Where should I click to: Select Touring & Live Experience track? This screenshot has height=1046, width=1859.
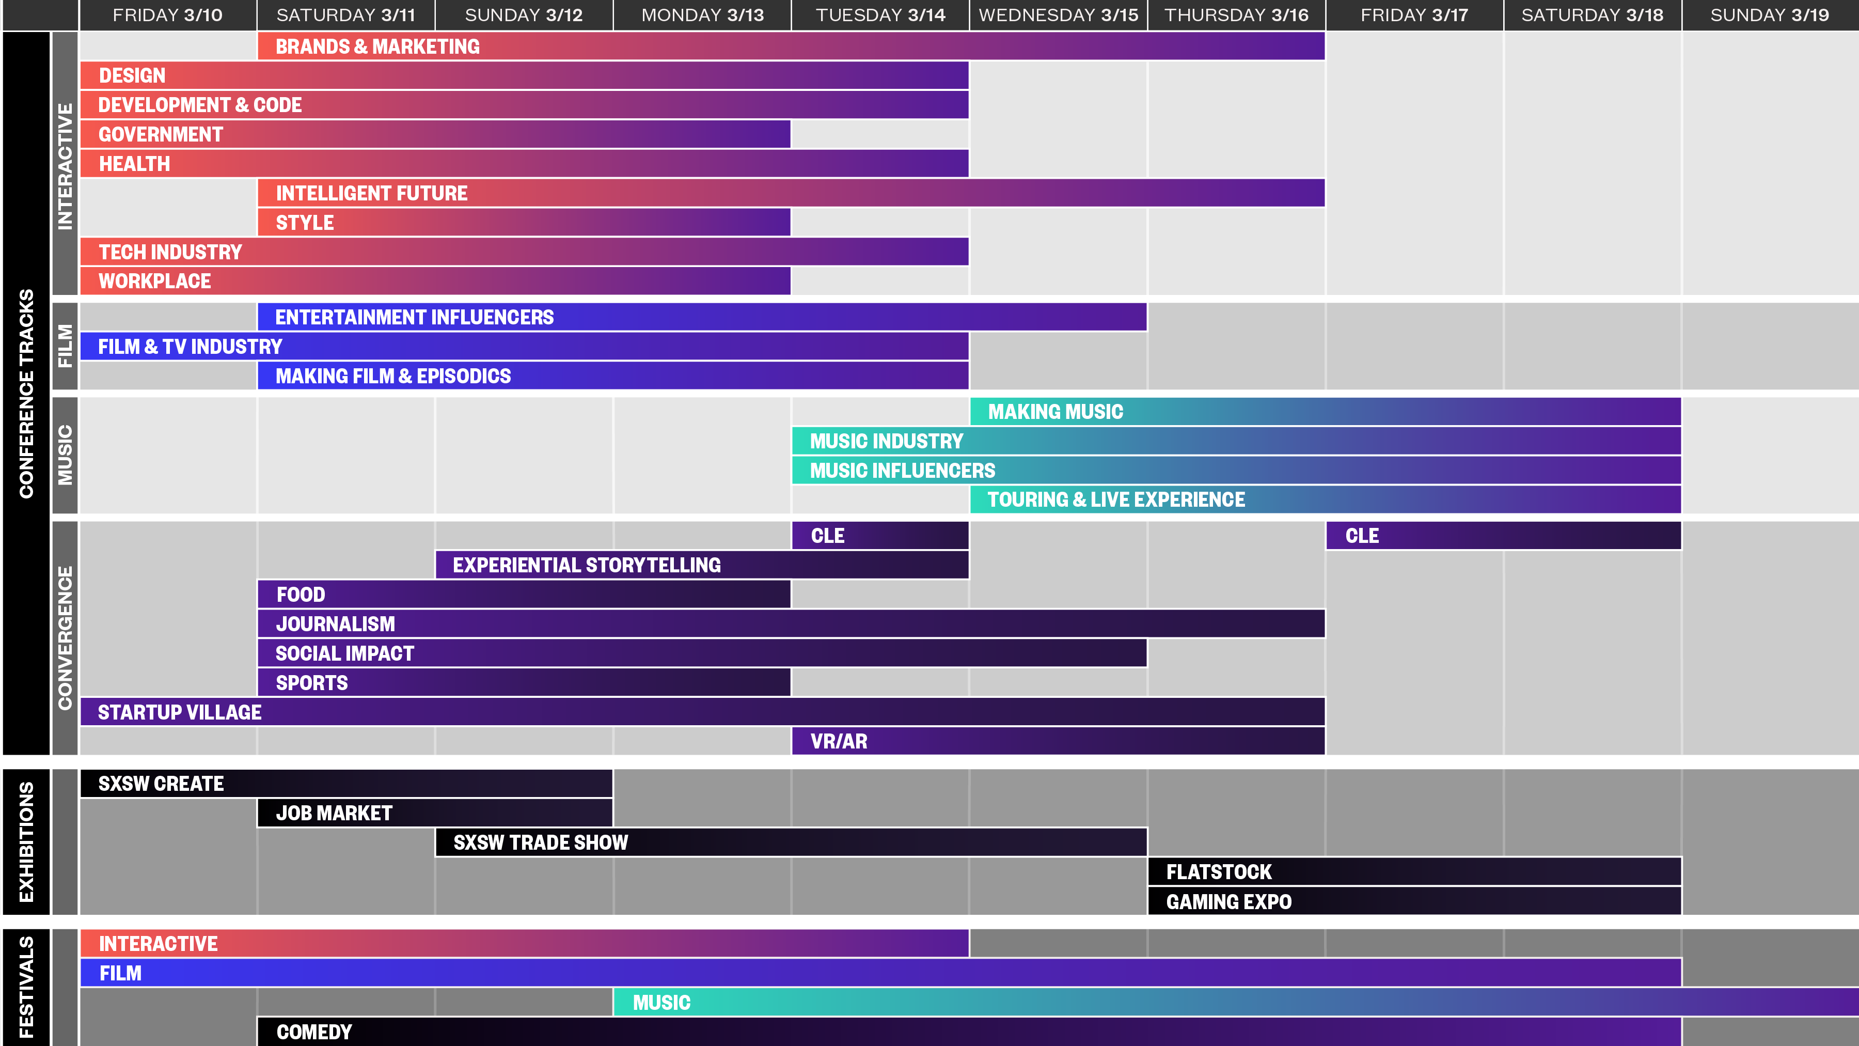click(1325, 499)
